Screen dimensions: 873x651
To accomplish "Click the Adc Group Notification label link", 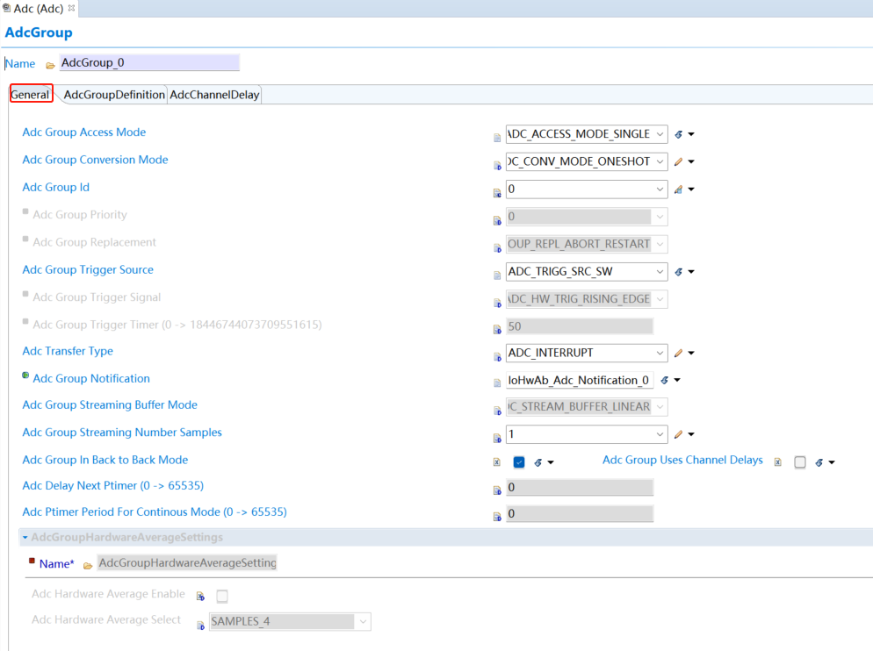I will pyautogui.click(x=91, y=379).
